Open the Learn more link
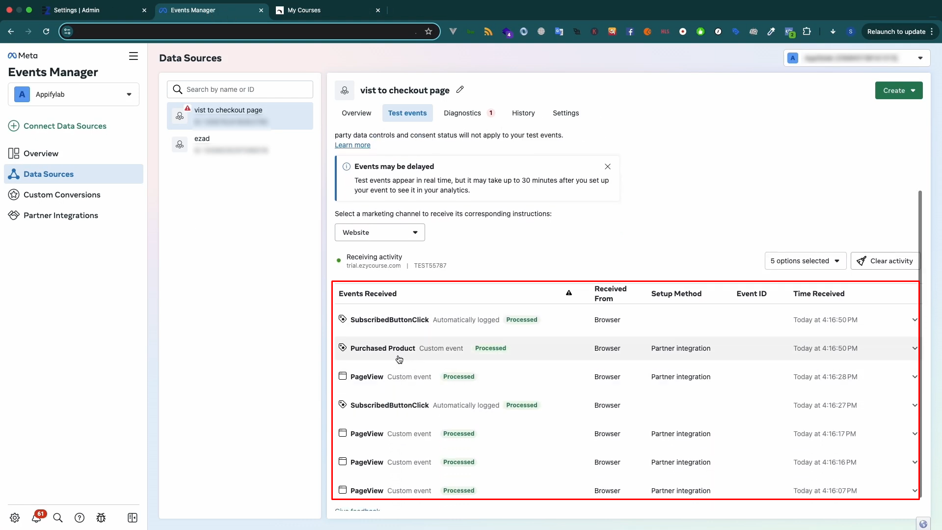The width and height of the screenshot is (942, 530). [352, 145]
